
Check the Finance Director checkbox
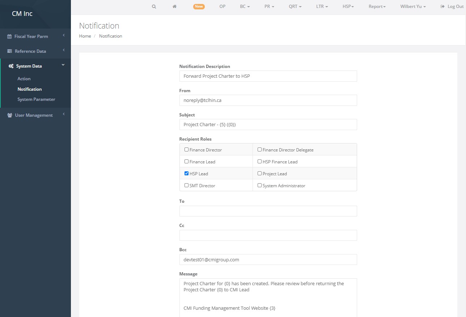[x=187, y=150]
